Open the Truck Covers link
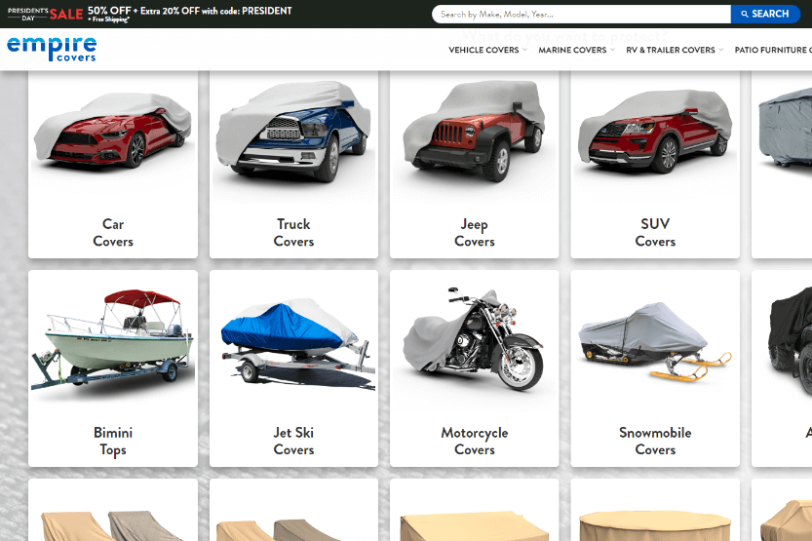This screenshot has height=541, width=812. pyautogui.click(x=293, y=232)
